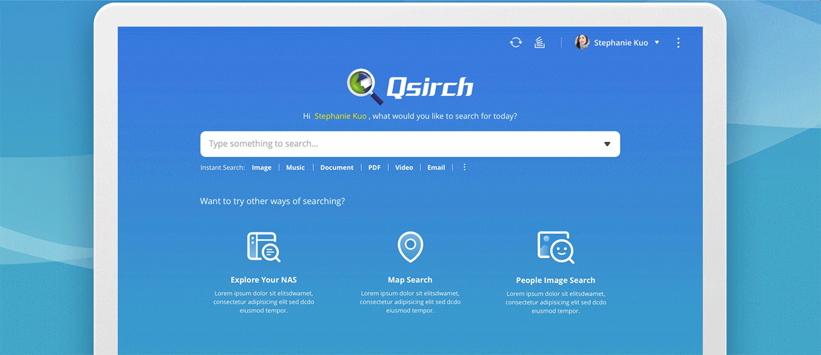
Task: Select Image instant search filter
Action: coord(262,167)
